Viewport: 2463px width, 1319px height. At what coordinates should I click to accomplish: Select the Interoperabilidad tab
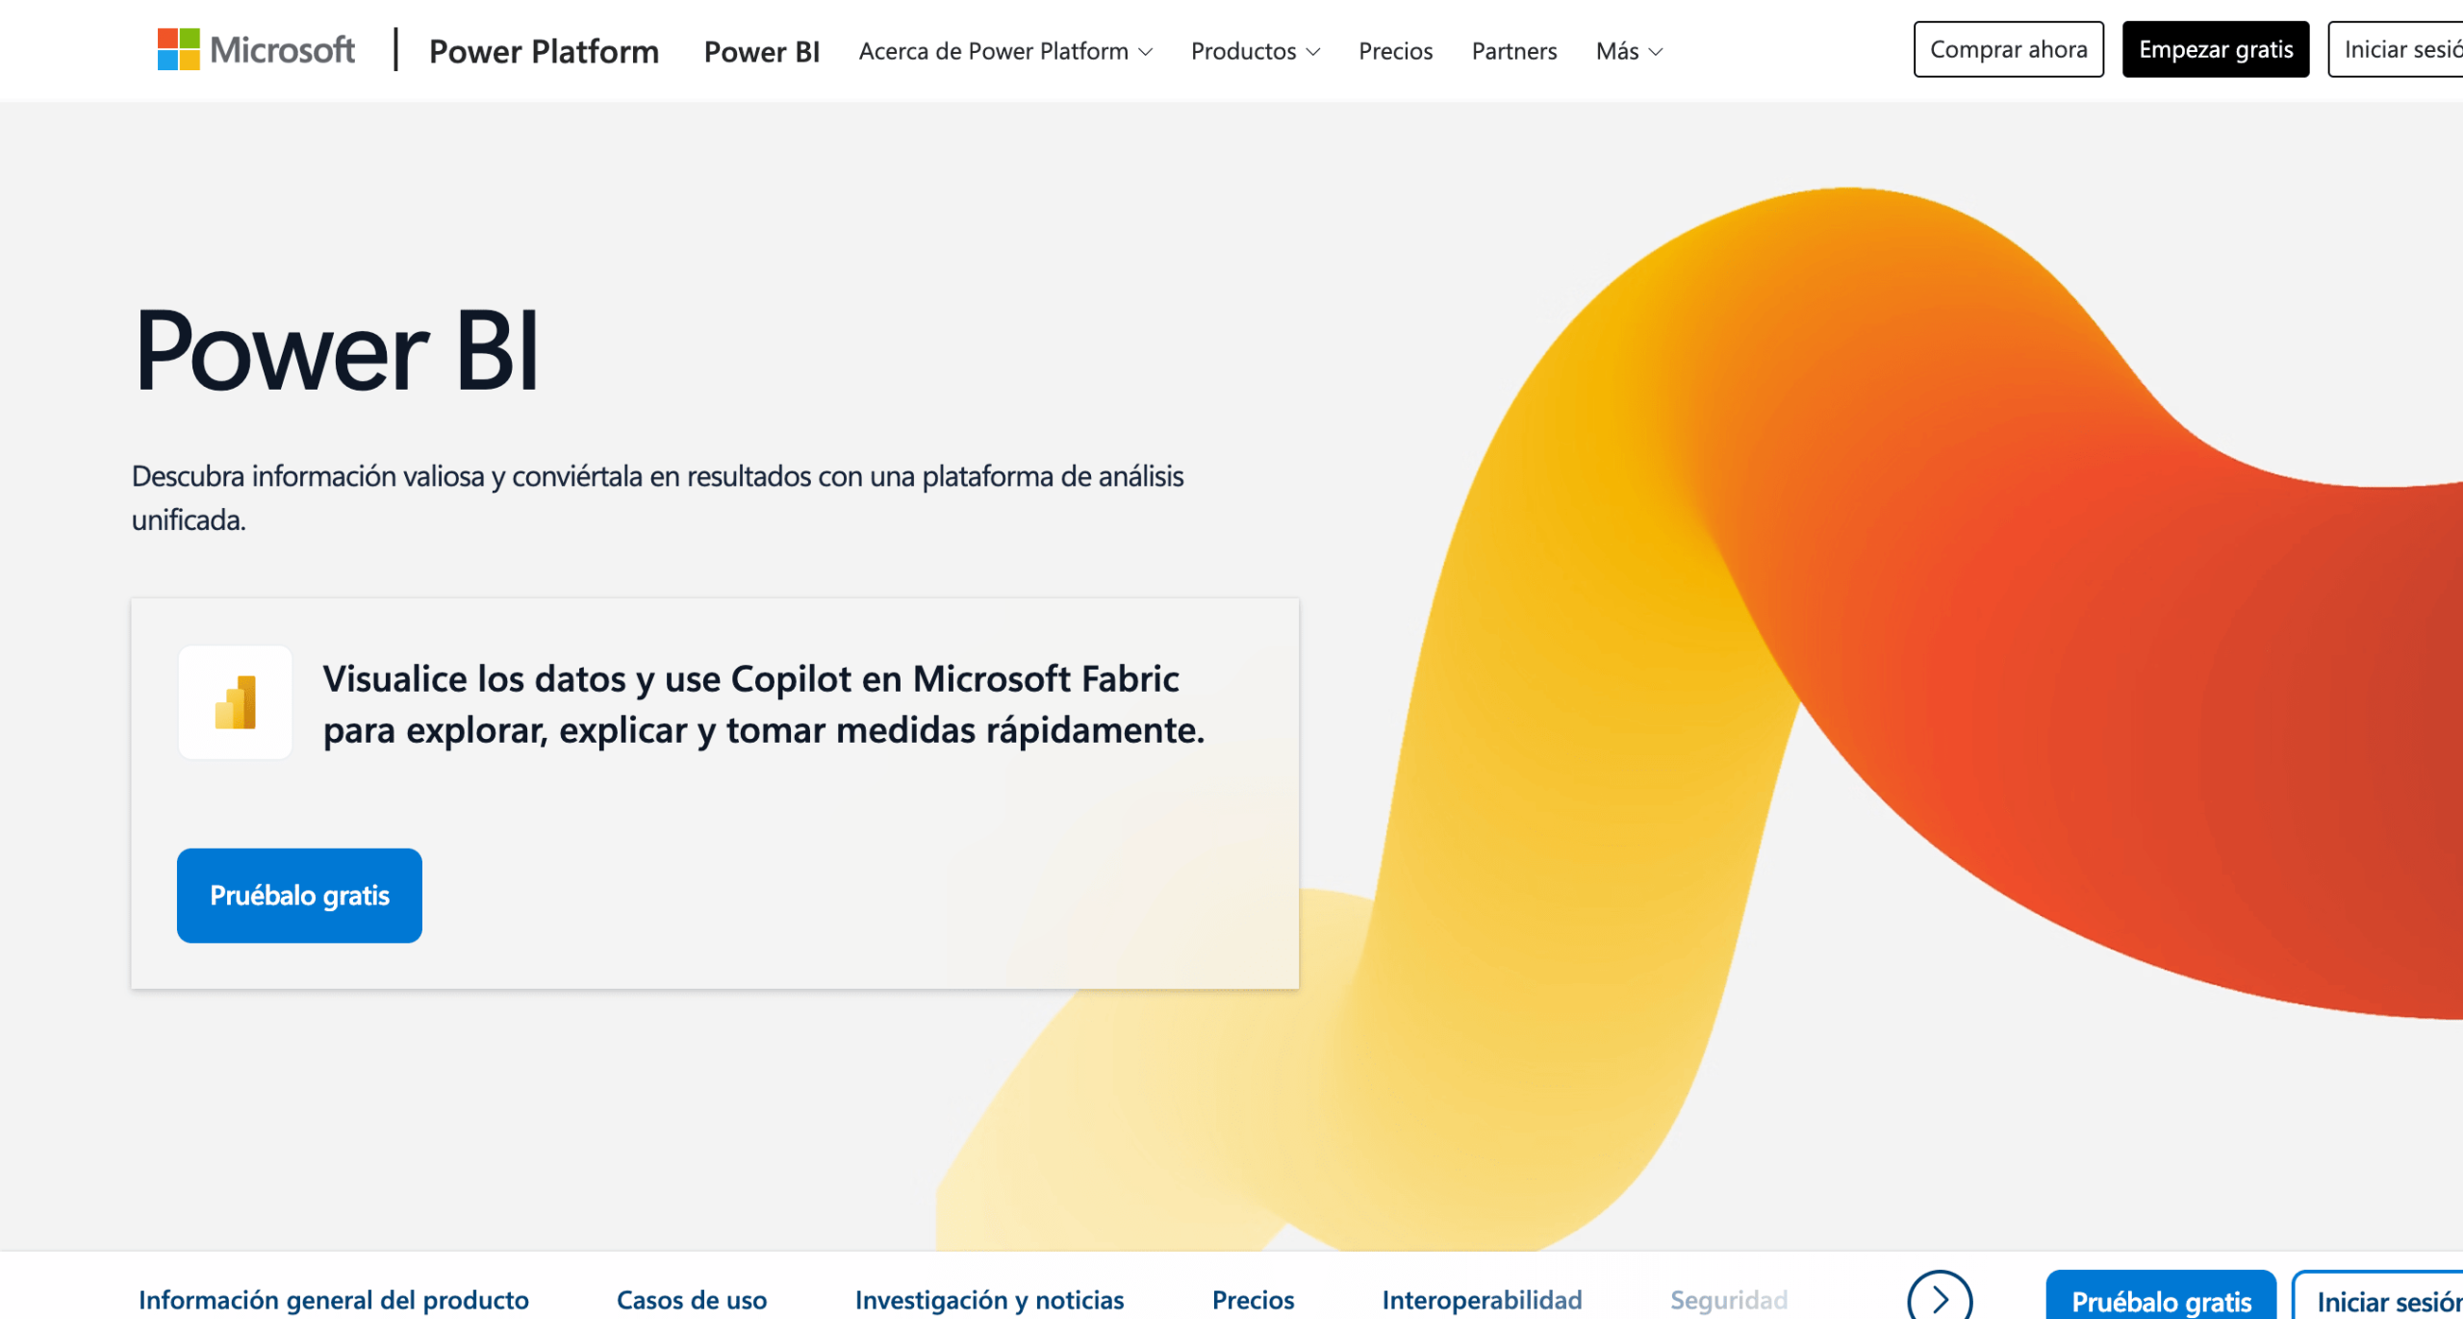coord(1482,1300)
